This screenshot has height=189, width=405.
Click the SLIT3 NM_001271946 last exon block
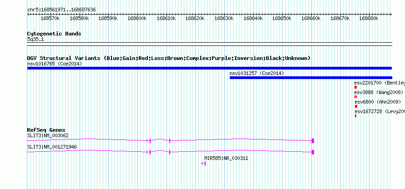[313, 152]
